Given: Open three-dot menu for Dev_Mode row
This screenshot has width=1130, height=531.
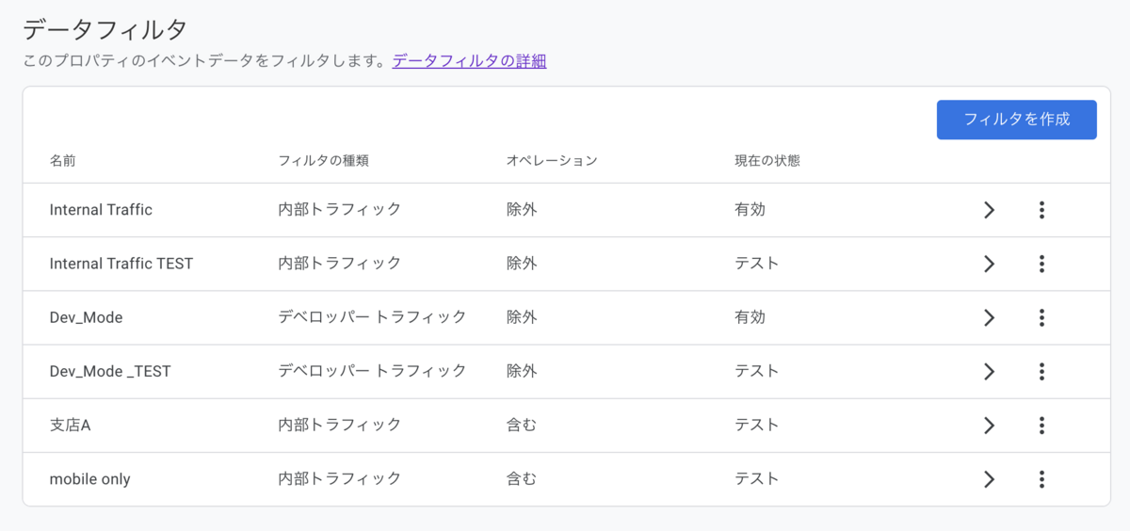Looking at the screenshot, I should tap(1041, 317).
